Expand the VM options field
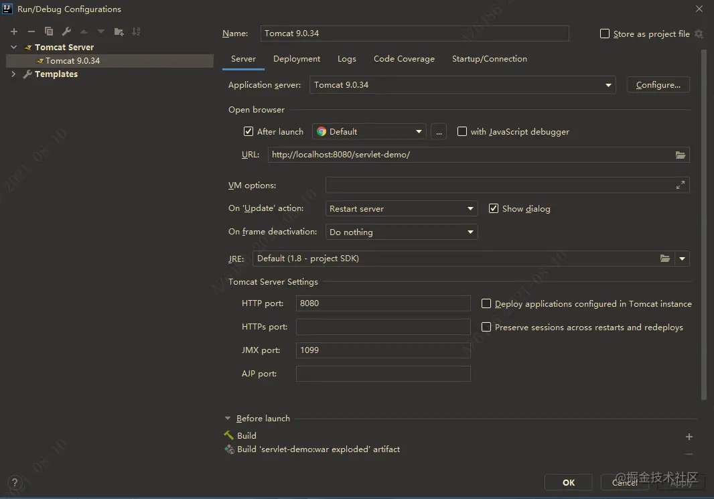The image size is (714, 499). click(x=681, y=185)
